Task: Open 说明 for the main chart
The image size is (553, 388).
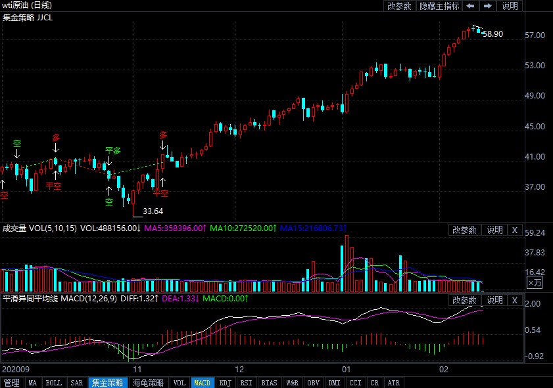Action: click(510, 6)
